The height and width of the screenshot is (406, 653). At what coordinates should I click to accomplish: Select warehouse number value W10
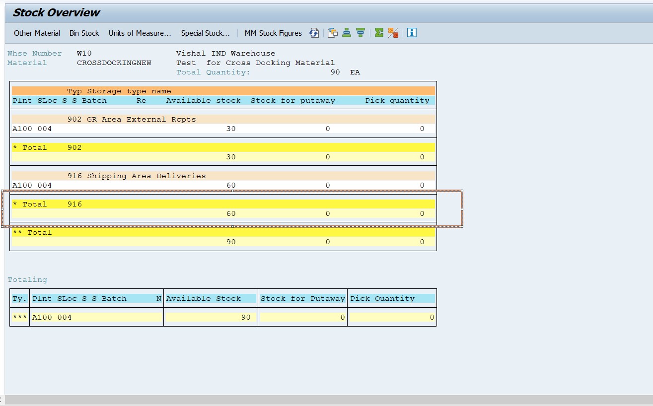84,54
